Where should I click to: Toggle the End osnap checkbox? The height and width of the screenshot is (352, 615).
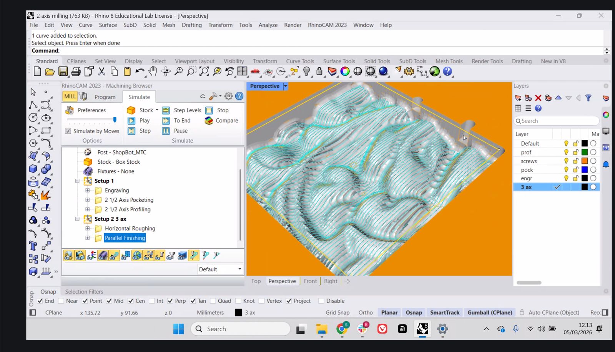(40, 301)
